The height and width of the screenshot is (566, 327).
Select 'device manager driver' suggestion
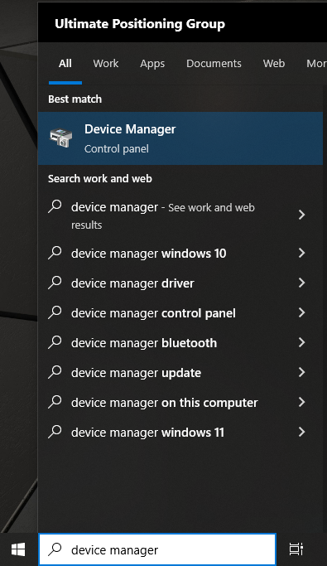180,283
